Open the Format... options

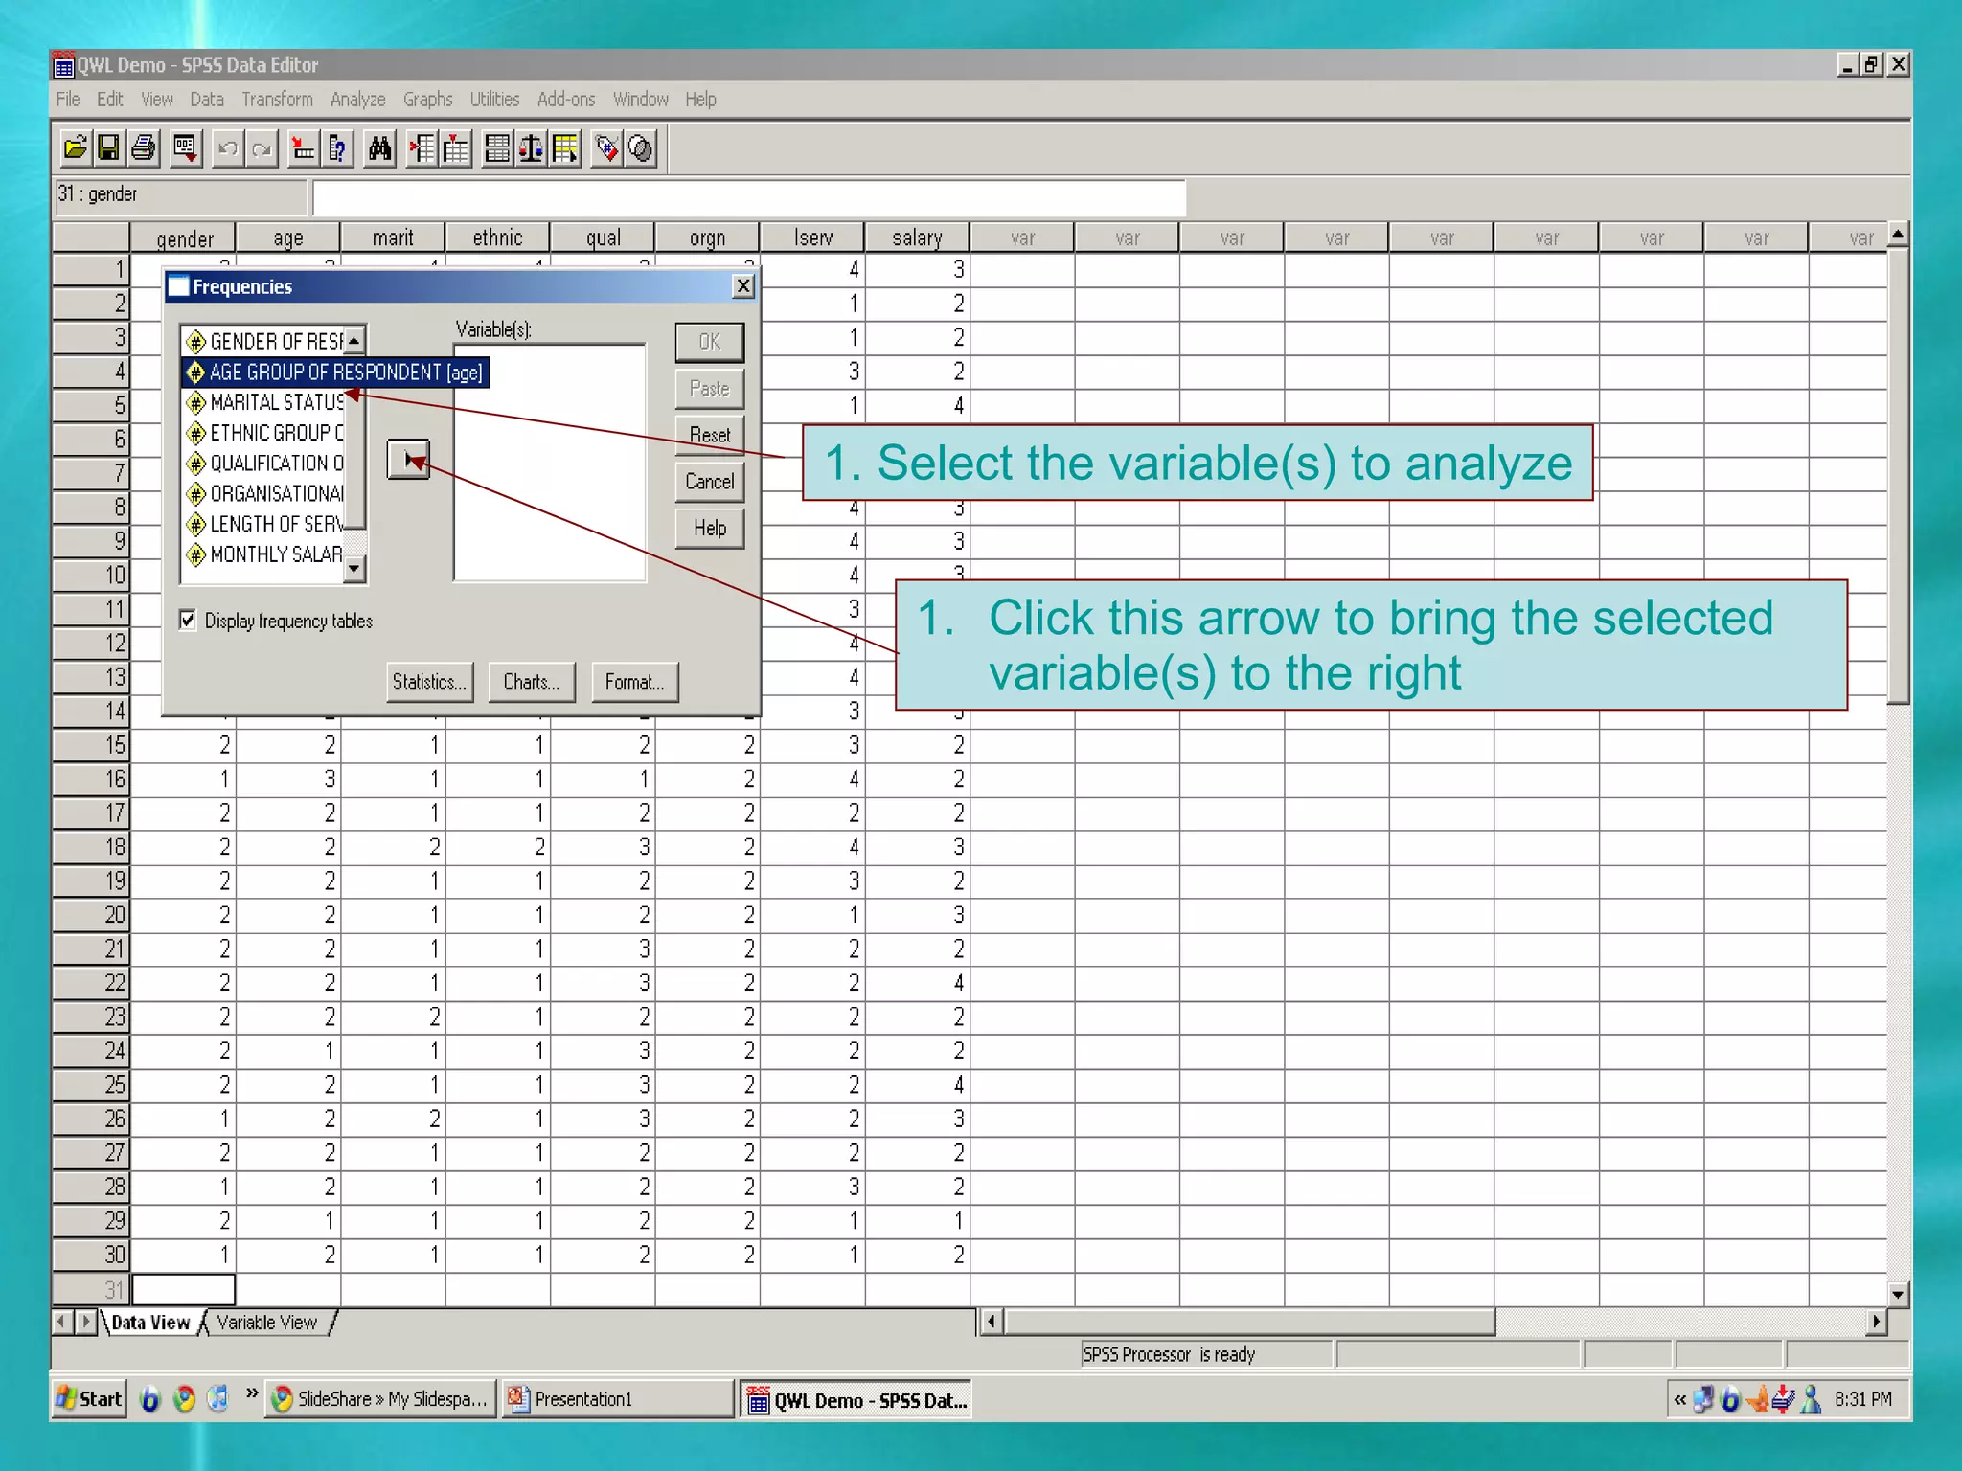(x=635, y=682)
